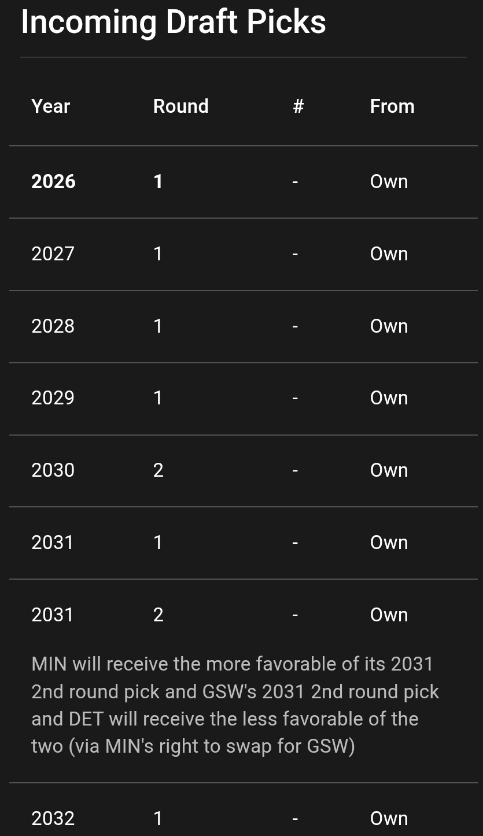This screenshot has height=836, width=483.
Task: Click round 2 value in 2030 row
Action: click(158, 470)
